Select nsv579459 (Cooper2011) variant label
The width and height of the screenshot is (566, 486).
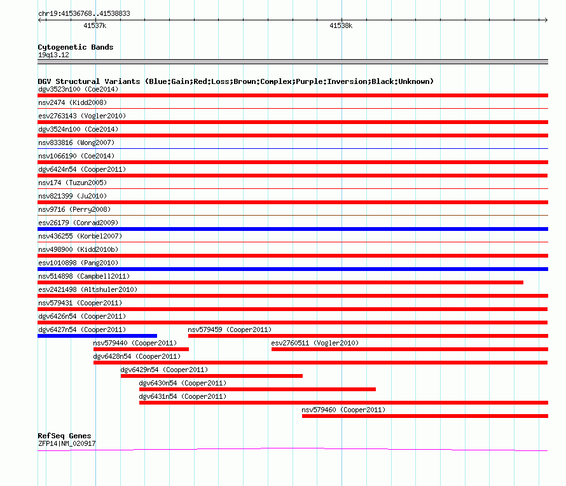coord(230,330)
